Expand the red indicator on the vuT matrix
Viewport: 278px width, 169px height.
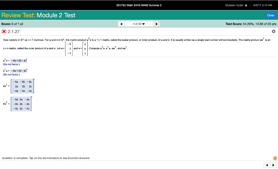coord(31,97)
